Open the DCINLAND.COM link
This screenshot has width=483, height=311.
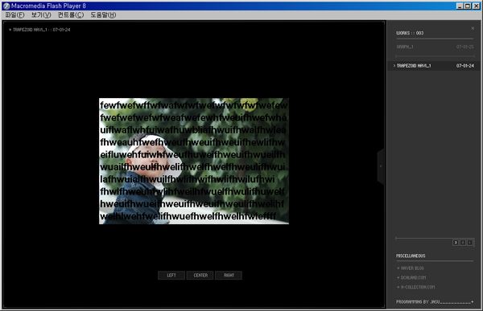point(411,277)
